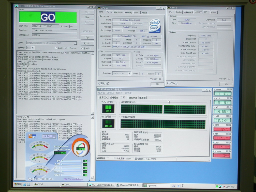Close the Vcore monitor panel with X icon

(x=231, y=89)
